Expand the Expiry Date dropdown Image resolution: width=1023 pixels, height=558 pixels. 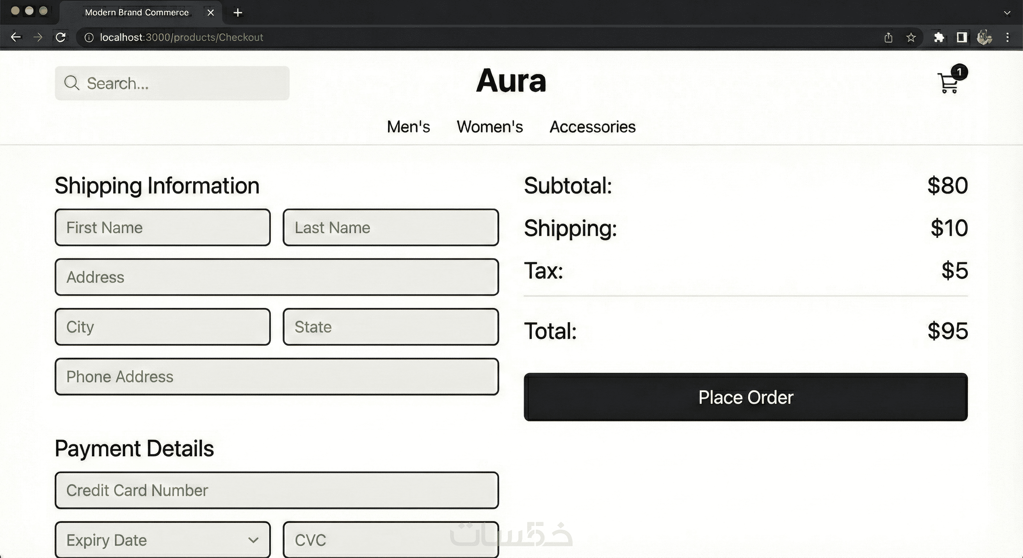click(162, 540)
